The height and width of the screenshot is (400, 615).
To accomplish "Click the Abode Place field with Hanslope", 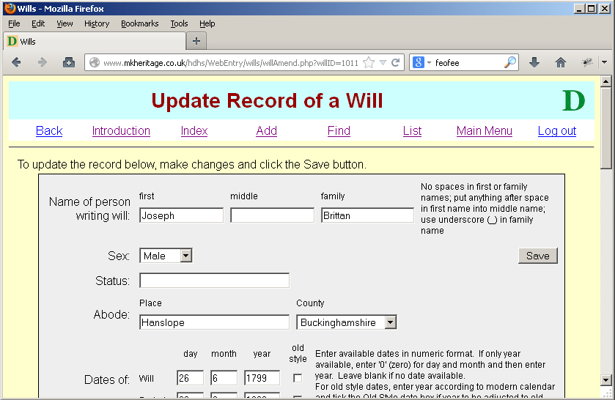I will point(214,322).
